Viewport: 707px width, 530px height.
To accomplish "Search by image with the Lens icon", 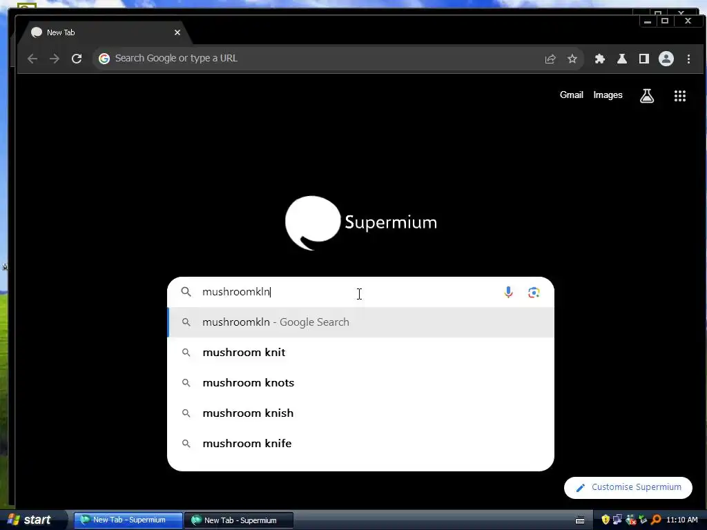I will pos(534,293).
